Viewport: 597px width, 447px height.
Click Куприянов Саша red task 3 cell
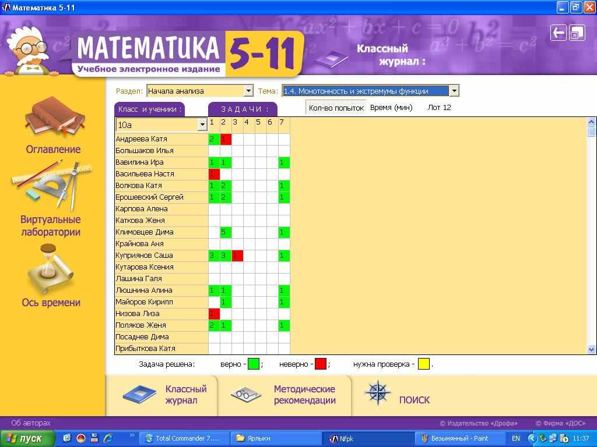pyautogui.click(x=238, y=256)
